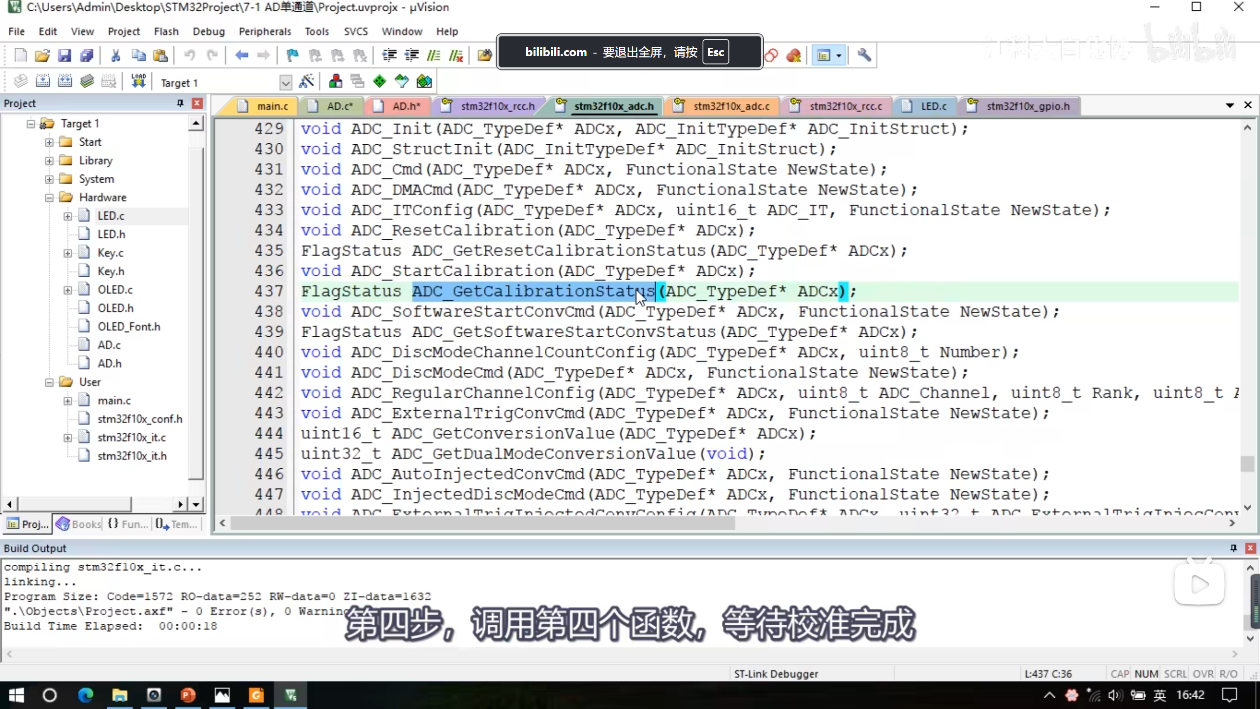Close the Build Output panel
This screenshot has width=1260, height=709.
[1250, 548]
